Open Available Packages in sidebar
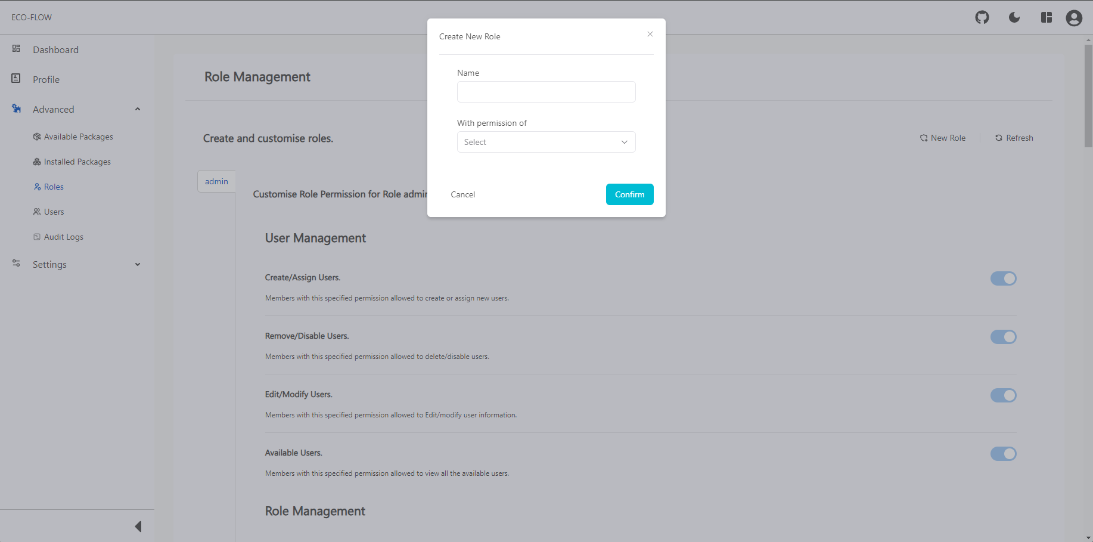Viewport: 1093px width, 542px height. tap(79, 137)
